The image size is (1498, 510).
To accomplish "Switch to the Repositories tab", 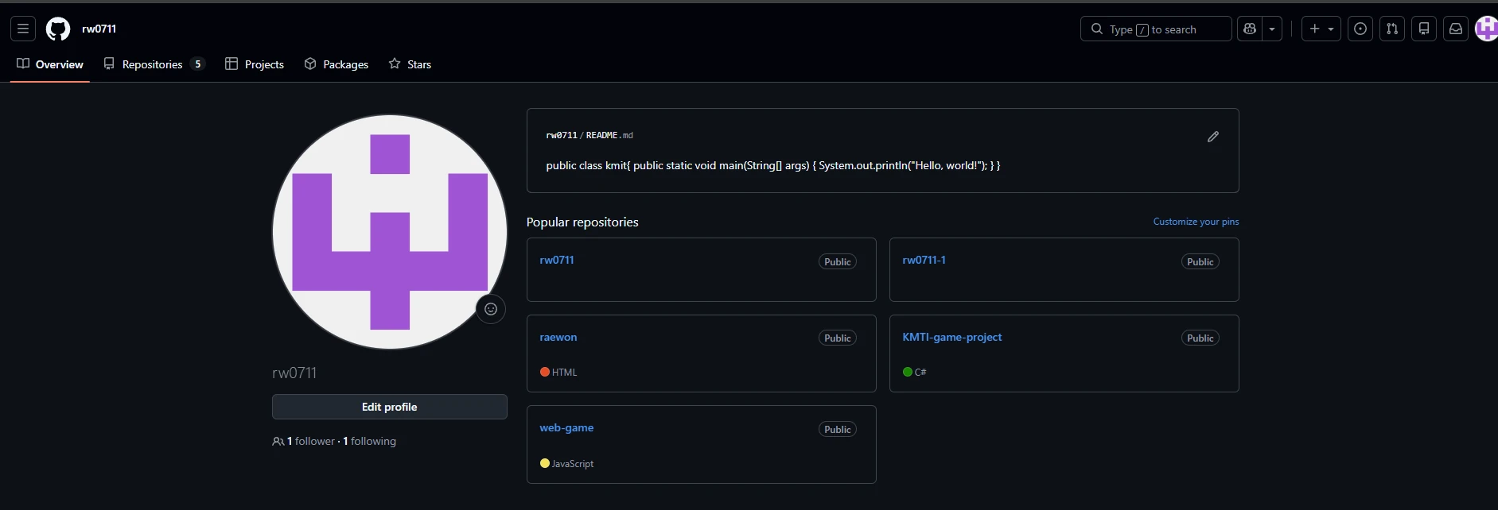I will [154, 64].
